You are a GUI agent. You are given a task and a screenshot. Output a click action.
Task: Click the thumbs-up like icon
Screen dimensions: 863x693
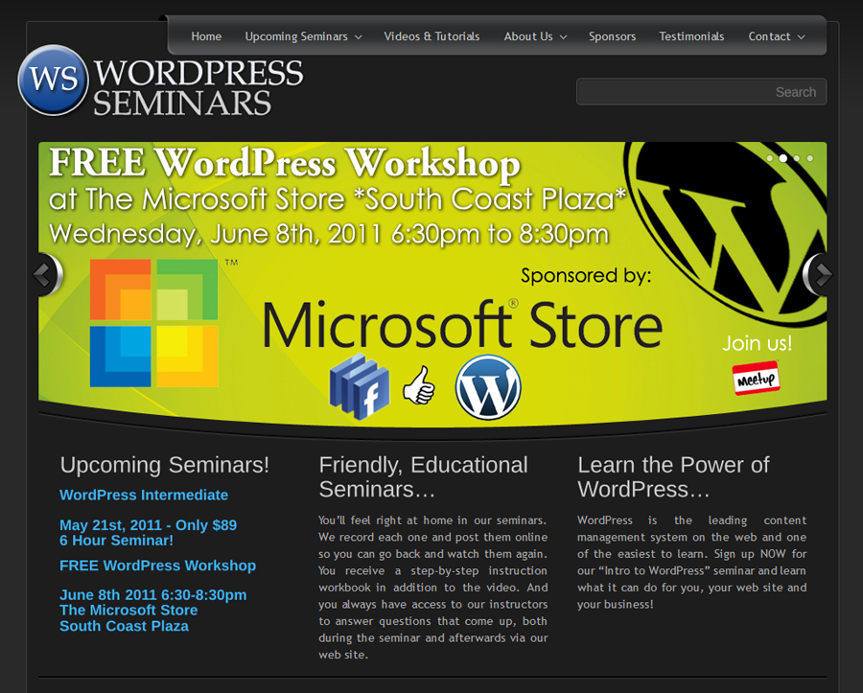click(419, 385)
